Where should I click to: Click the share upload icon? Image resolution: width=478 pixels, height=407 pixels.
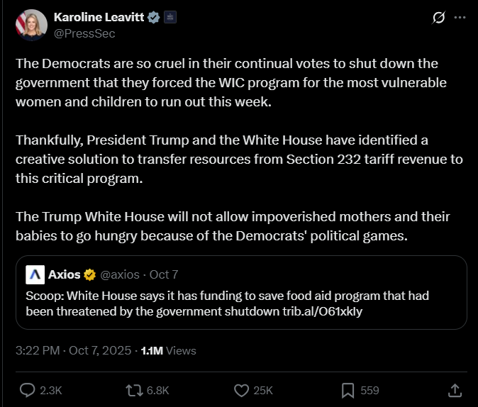(x=455, y=390)
